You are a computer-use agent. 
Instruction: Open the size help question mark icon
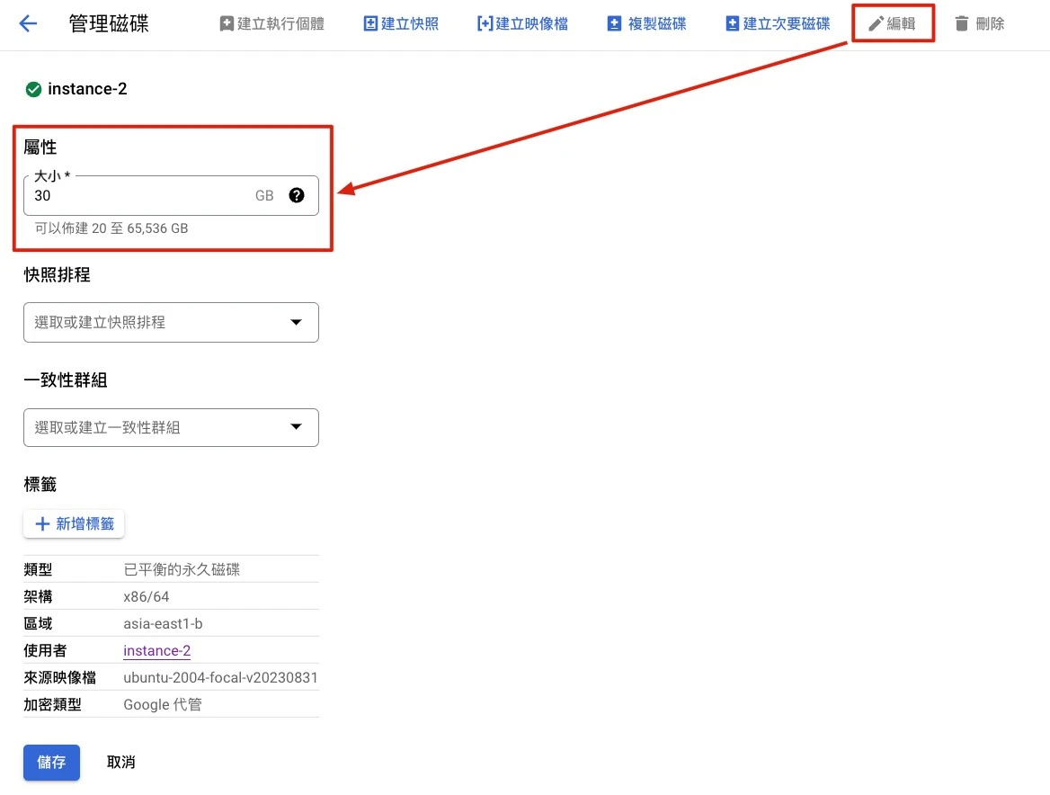(297, 194)
